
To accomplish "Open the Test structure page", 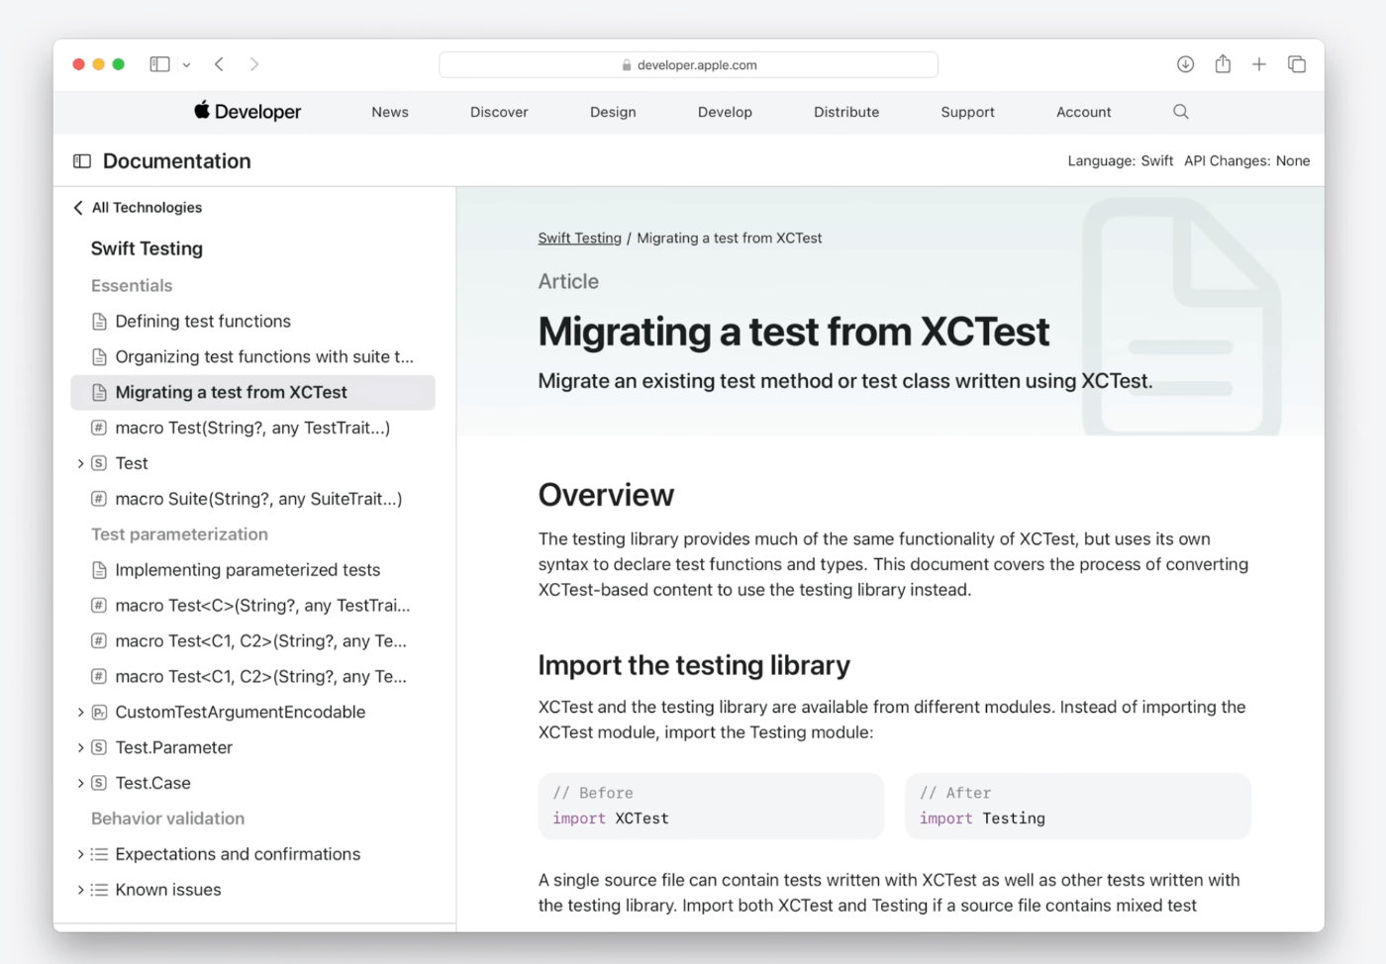I will pyautogui.click(x=132, y=463).
